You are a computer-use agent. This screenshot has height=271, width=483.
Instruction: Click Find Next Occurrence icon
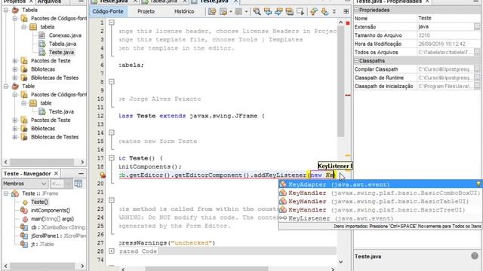(x=278, y=12)
